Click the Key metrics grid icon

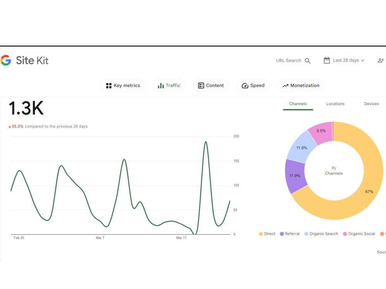point(109,86)
